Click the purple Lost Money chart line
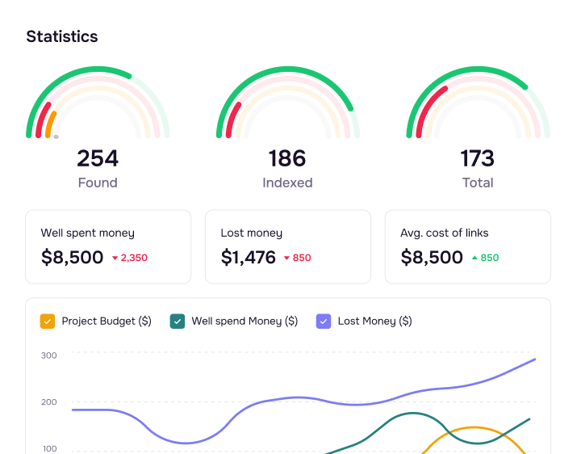Screen dimensions: 581x454 click(299, 397)
